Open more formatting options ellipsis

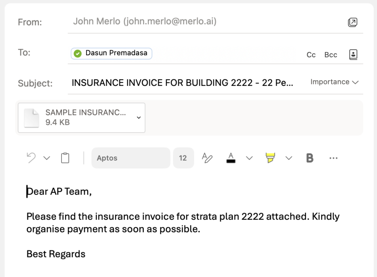coord(334,158)
